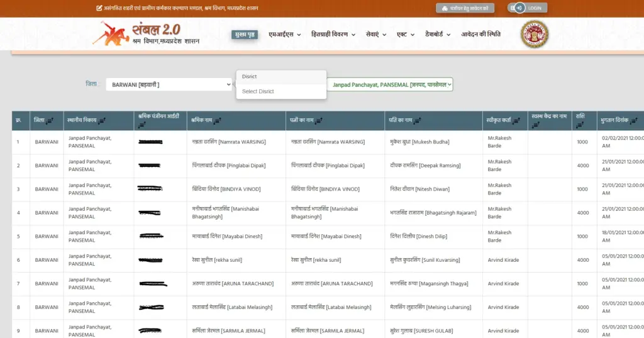Viewport: 644px width, 338px height.
Task: Select worker name rekha sunil cell
Action: 236,260
